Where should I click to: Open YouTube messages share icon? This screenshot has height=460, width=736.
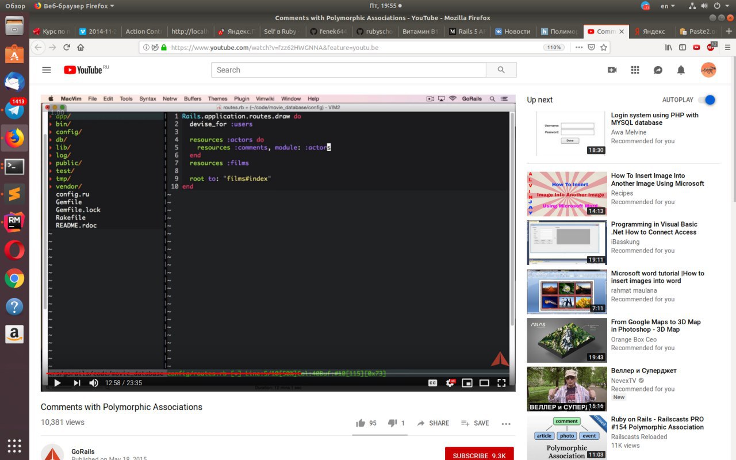[x=658, y=70]
